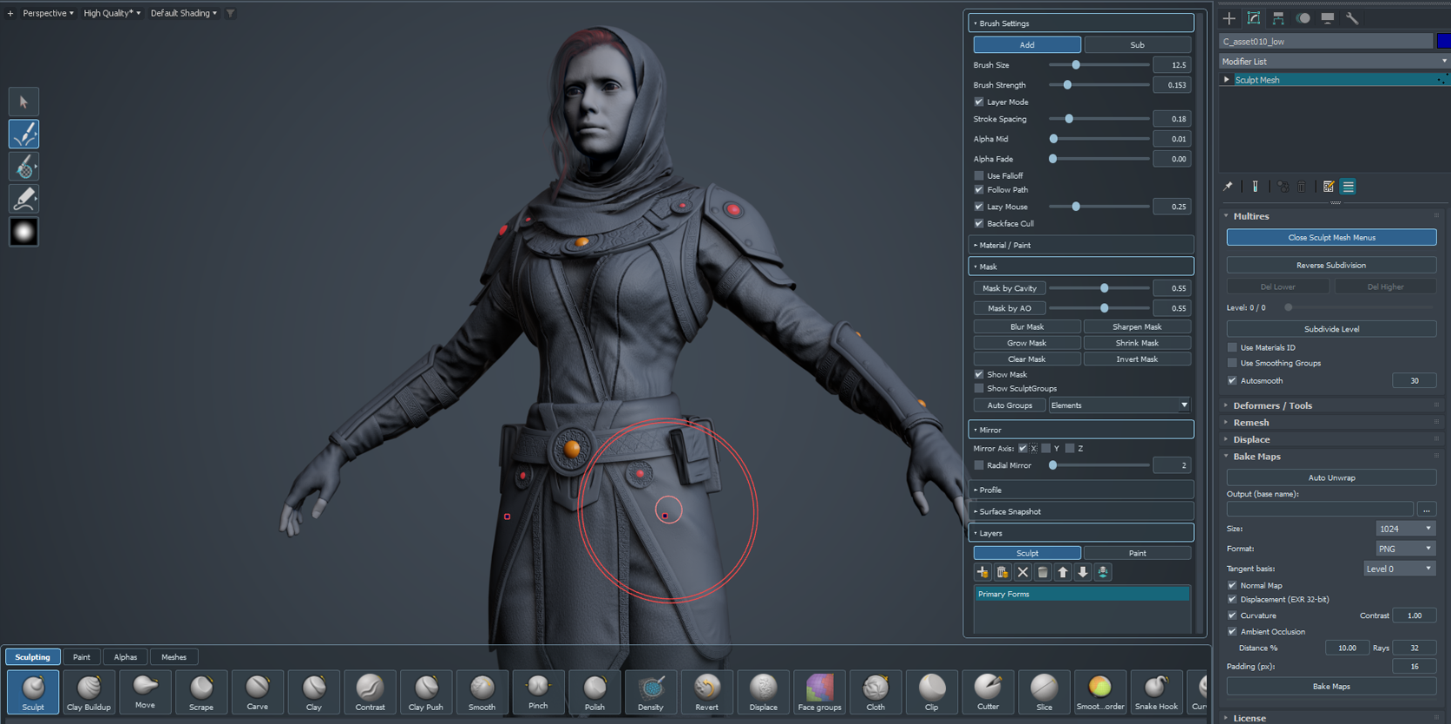Open the Elements dropdown next to Auto Groups
The image size is (1451, 724).
[1119, 405]
